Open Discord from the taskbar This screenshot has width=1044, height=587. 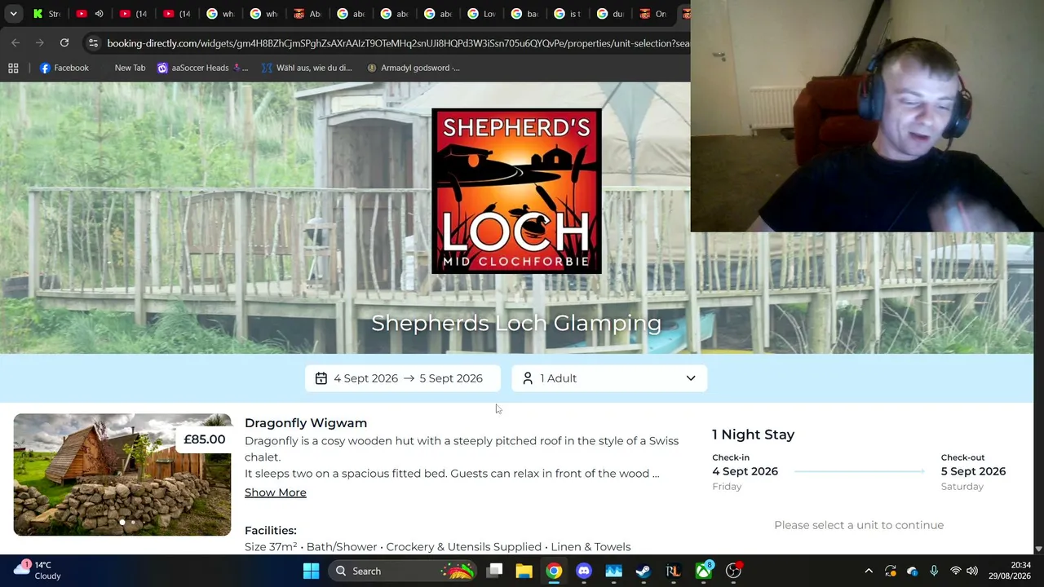point(584,571)
